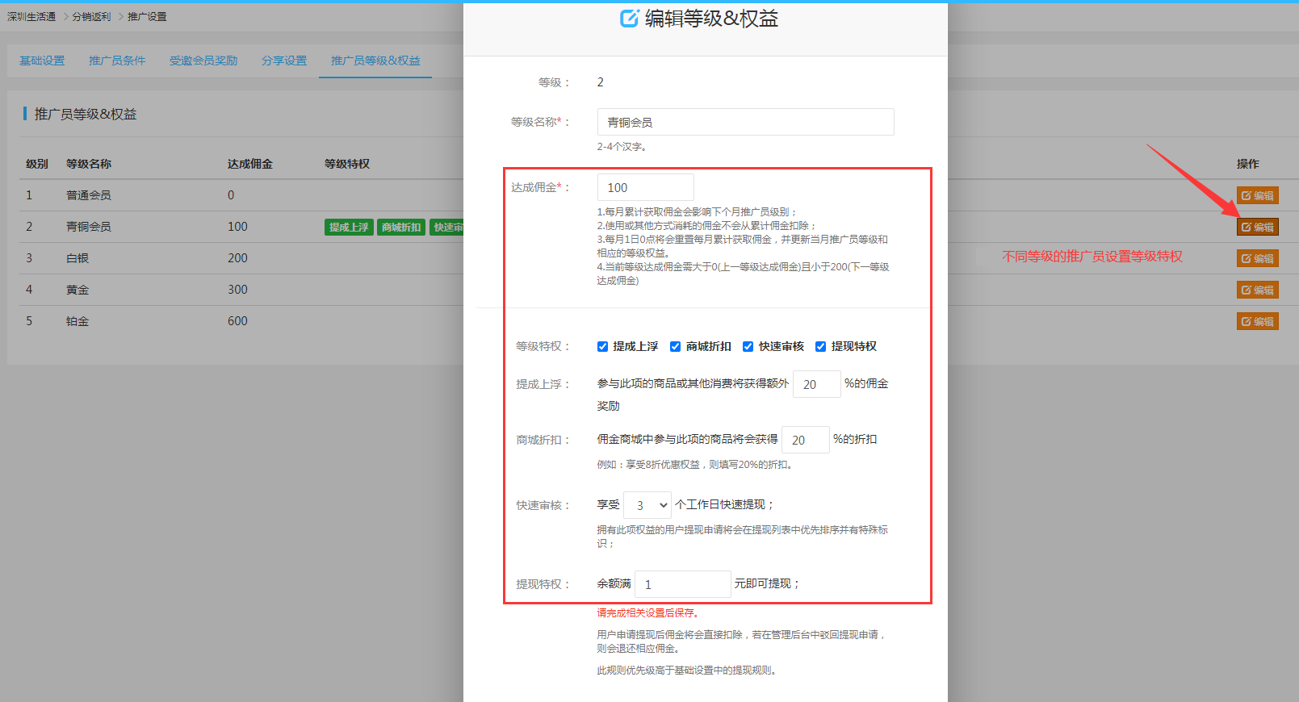Toggle the 商城折扣 checkbox
Viewport: 1299px width, 702px height.
click(x=675, y=347)
